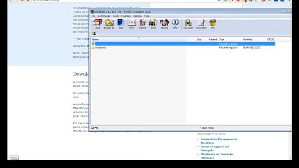Click the 'Total 1 folder' status text
Viewport: 299px width, 168px height.
207,128
